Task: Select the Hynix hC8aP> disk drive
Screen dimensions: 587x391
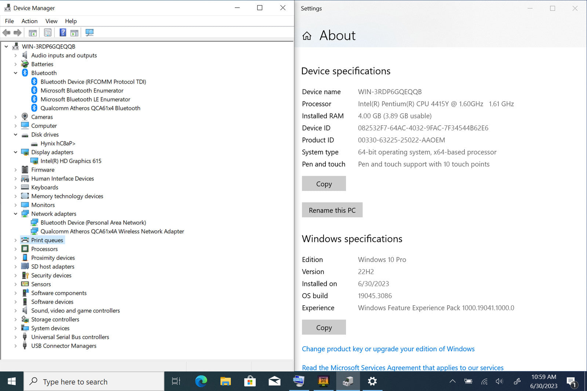Action: [x=58, y=143]
